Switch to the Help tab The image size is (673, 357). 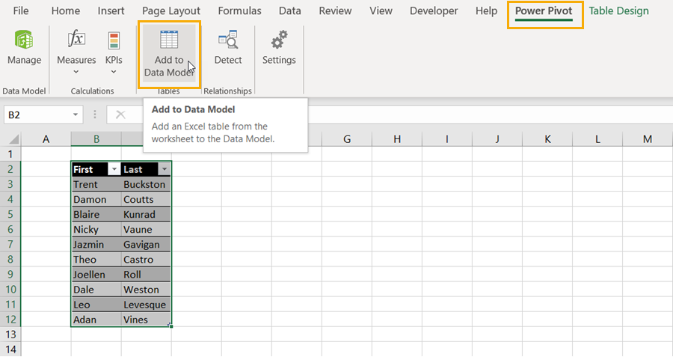point(486,10)
